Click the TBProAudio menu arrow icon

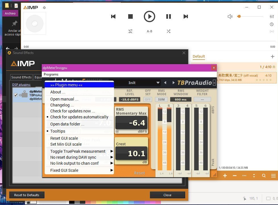214,83
